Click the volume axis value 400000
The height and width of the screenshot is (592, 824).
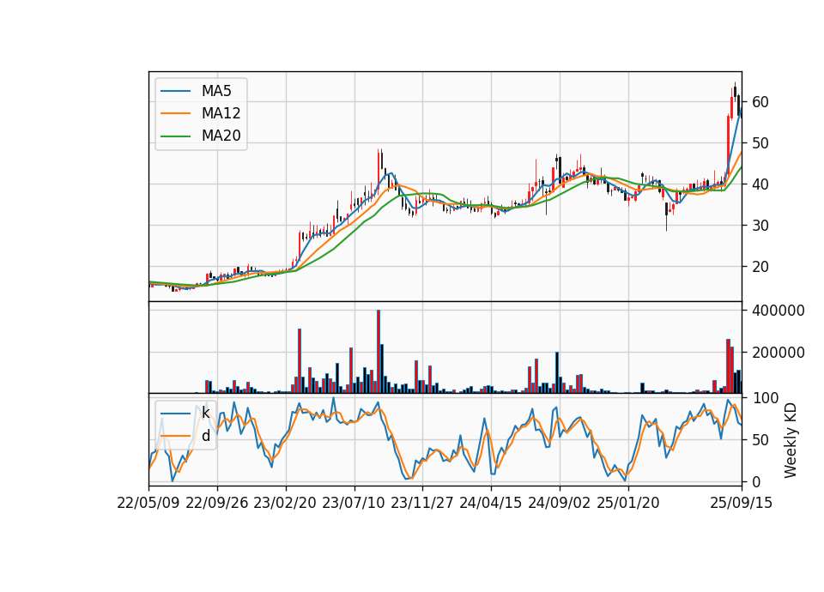tap(779, 311)
